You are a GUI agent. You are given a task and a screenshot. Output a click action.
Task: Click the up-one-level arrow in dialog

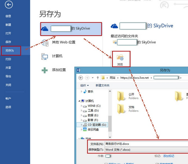tap(98, 78)
